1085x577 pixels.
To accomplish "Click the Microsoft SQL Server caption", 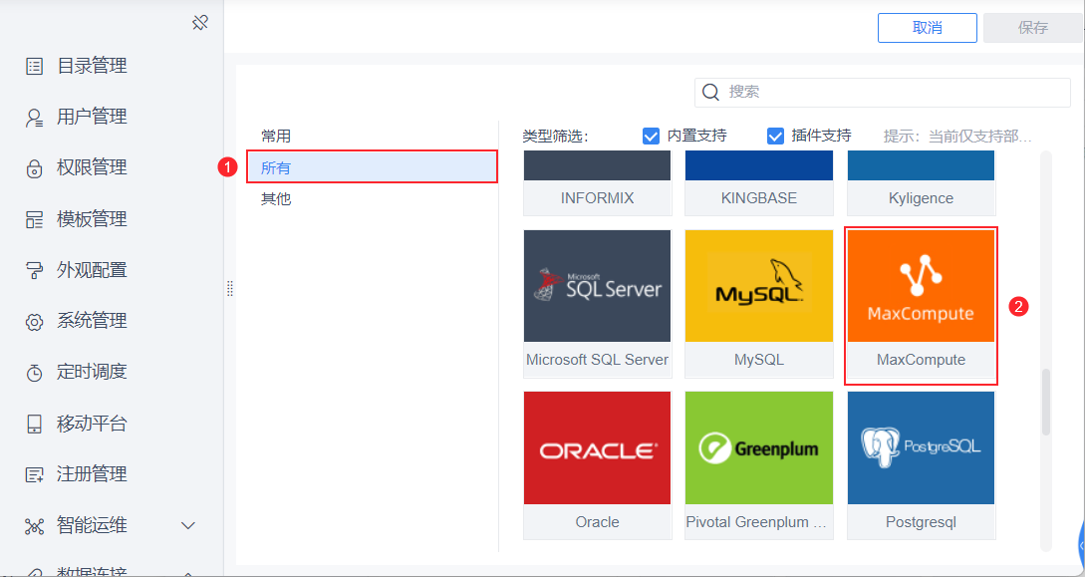I will click(597, 360).
